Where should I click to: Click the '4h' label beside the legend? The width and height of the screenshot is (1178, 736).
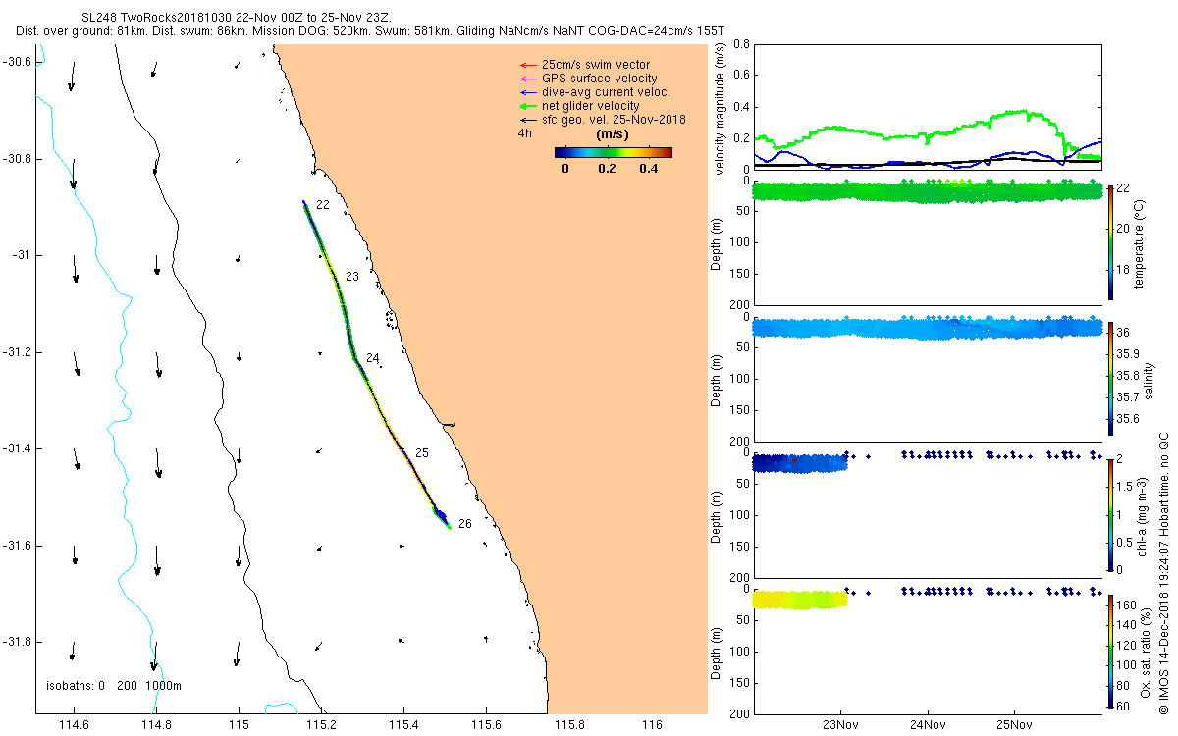[524, 132]
